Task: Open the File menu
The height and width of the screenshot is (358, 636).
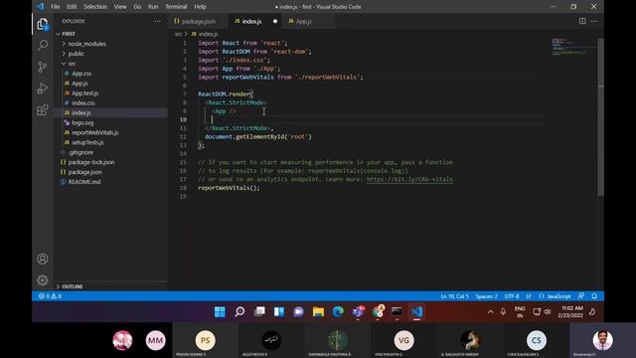Action: click(x=56, y=7)
